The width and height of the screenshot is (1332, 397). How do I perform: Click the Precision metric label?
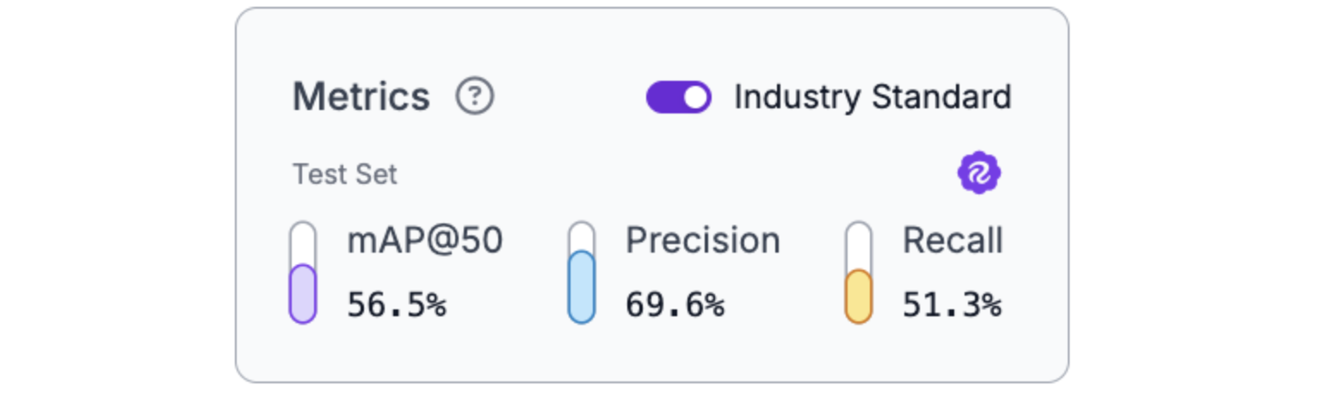pos(702,241)
